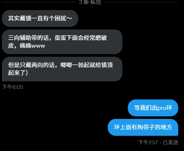Click the line "皮，痛痛www" in the second bubble
The width and height of the screenshot is (184, 151).
[x=26, y=46]
